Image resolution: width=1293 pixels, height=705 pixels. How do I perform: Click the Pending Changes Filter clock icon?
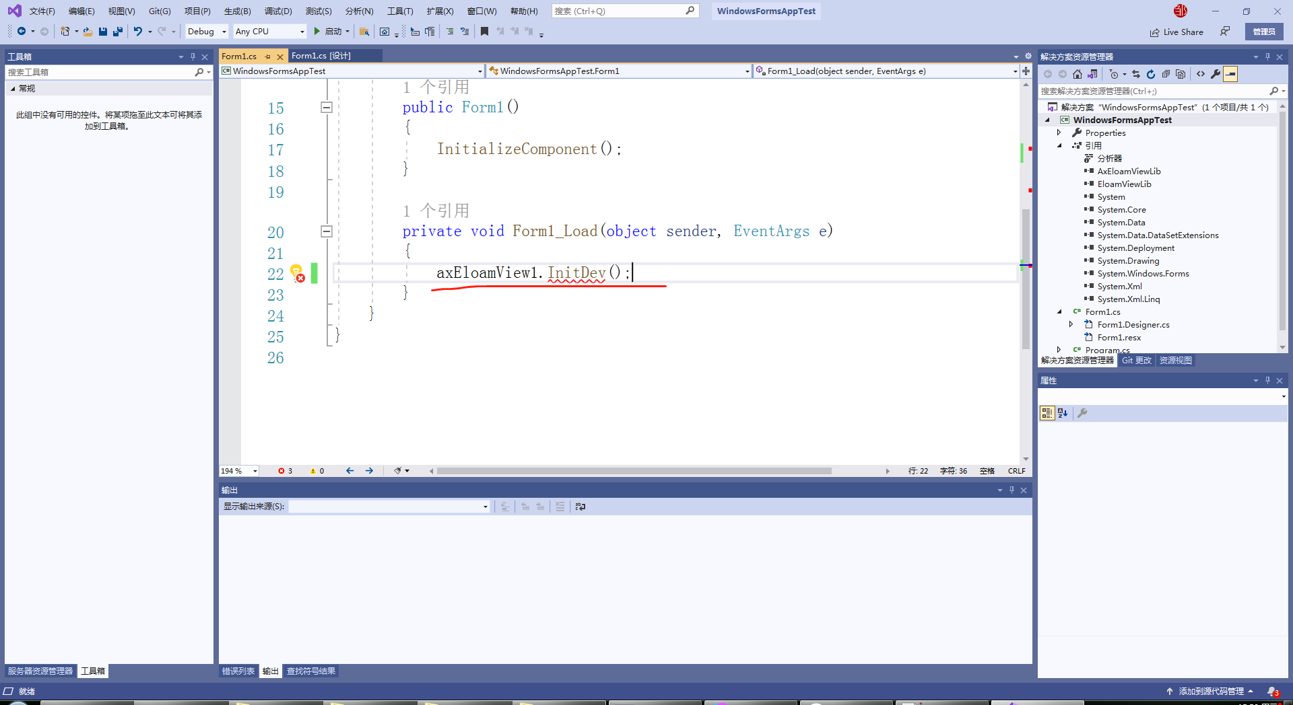click(1114, 74)
